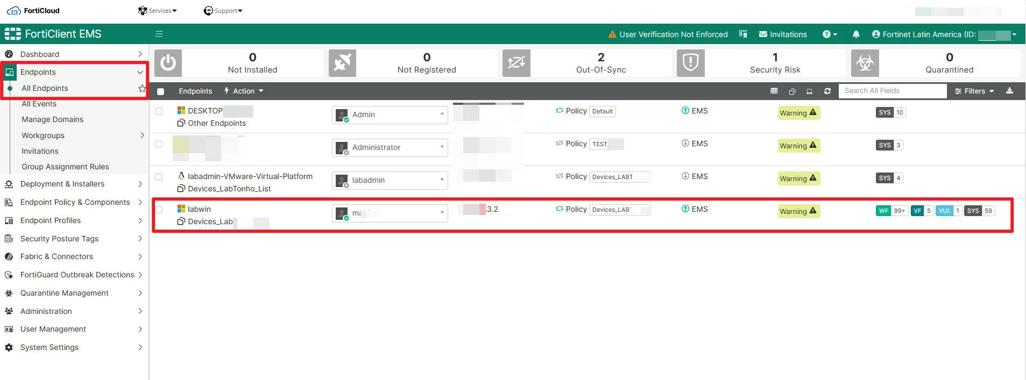The height and width of the screenshot is (380, 1026).
Task: Open the Administrator user dropdown
Action: 390,147
